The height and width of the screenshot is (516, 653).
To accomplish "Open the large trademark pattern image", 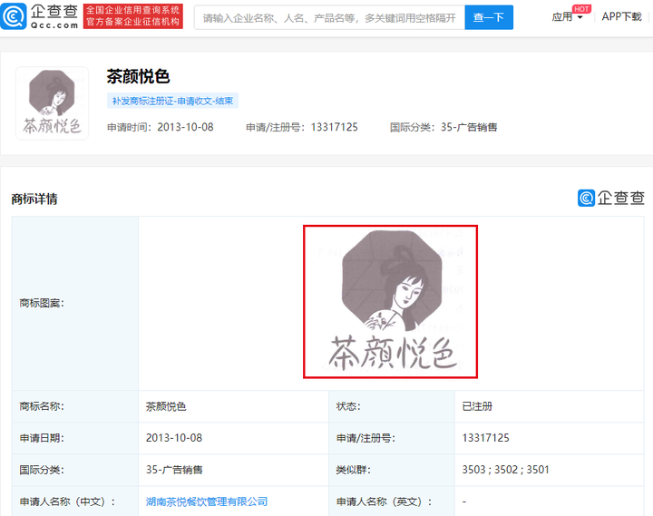I will coord(390,302).
